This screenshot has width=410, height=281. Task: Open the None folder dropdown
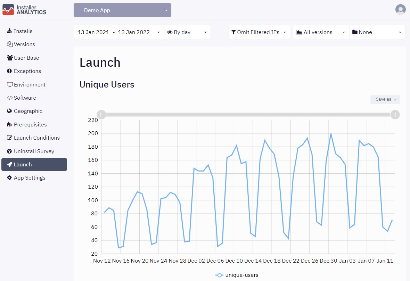click(377, 32)
